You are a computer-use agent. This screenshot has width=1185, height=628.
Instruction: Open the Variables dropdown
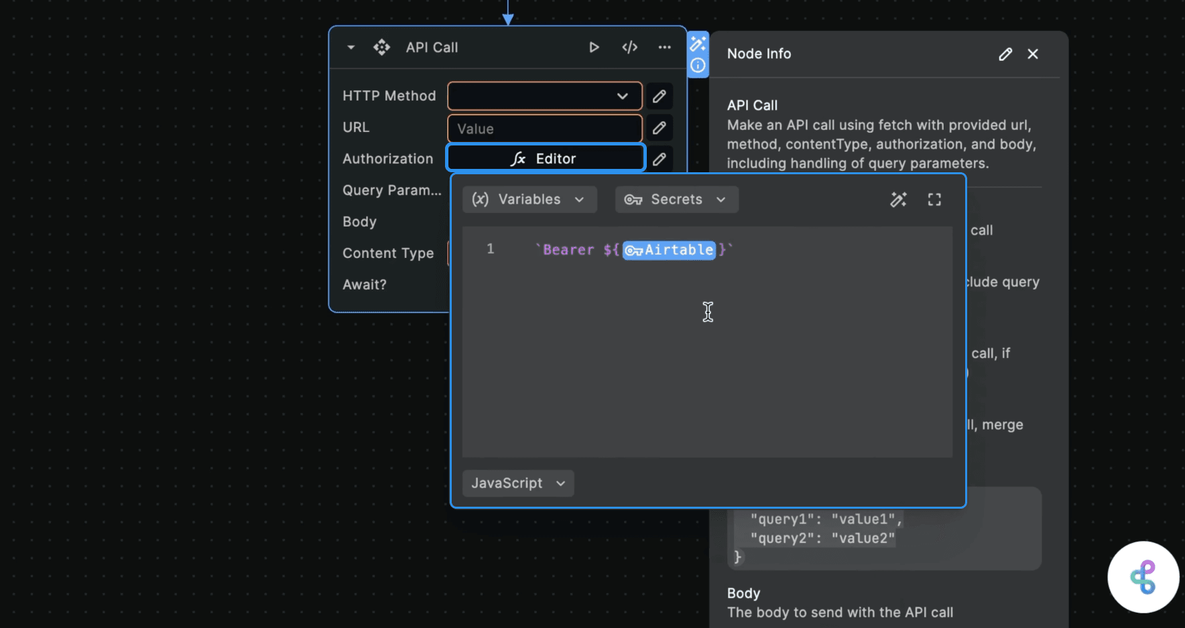(529, 199)
